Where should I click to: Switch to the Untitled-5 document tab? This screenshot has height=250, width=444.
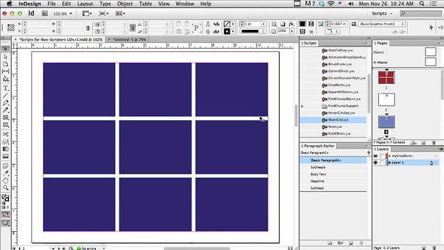[130, 40]
